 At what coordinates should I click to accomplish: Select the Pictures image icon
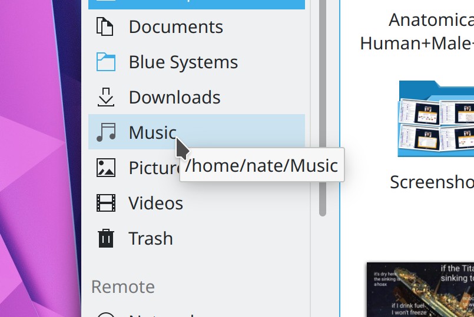[105, 168]
